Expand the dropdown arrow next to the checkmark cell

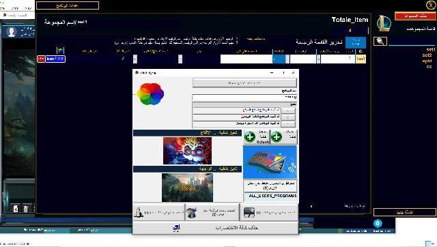135,59
